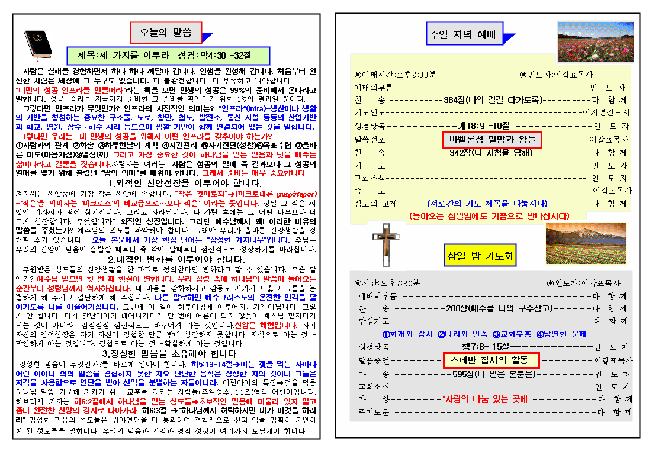This screenshot has width=665, height=470.
Task: Select the mountain and tulip field photo
Action: tap(574, 244)
